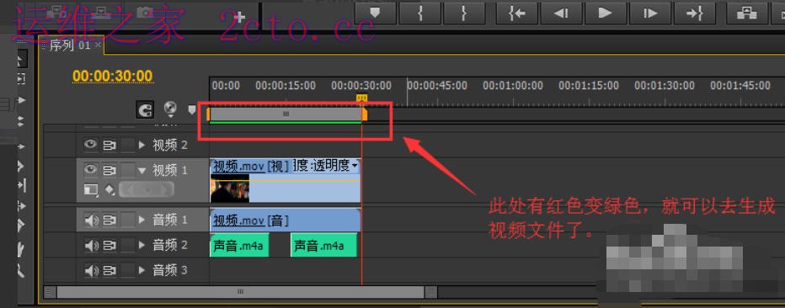Add an unnumbered marker on the timeline
The image size is (785, 308).
[192, 109]
